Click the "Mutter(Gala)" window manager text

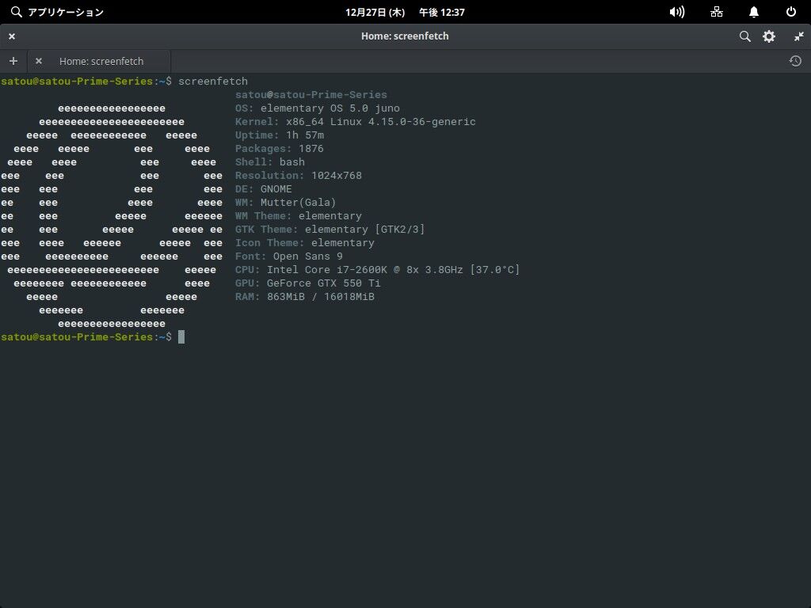pos(299,202)
